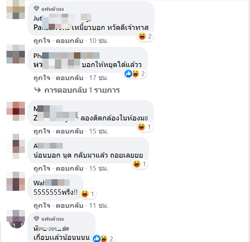
Task: Click the top fan diamond badge icon
Action: point(36,8)
